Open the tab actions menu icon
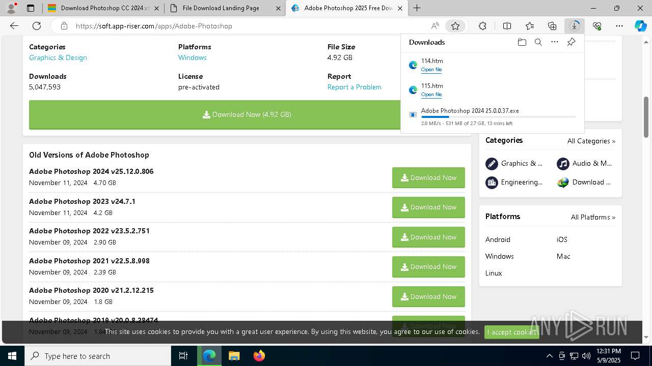Image resolution: width=652 pixels, height=366 pixels. coord(31,8)
